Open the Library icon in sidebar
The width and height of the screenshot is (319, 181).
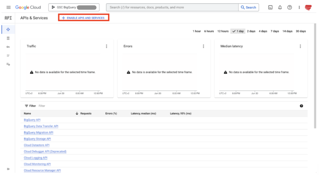(8, 38)
